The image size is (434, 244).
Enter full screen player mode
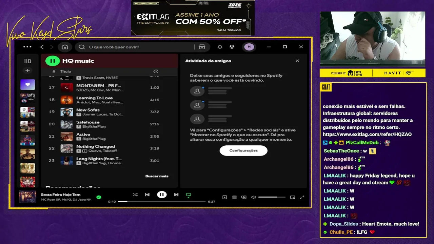point(302,197)
